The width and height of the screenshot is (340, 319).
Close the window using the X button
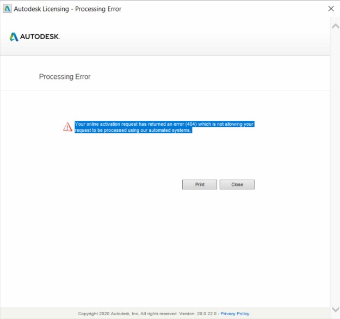point(331,9)
